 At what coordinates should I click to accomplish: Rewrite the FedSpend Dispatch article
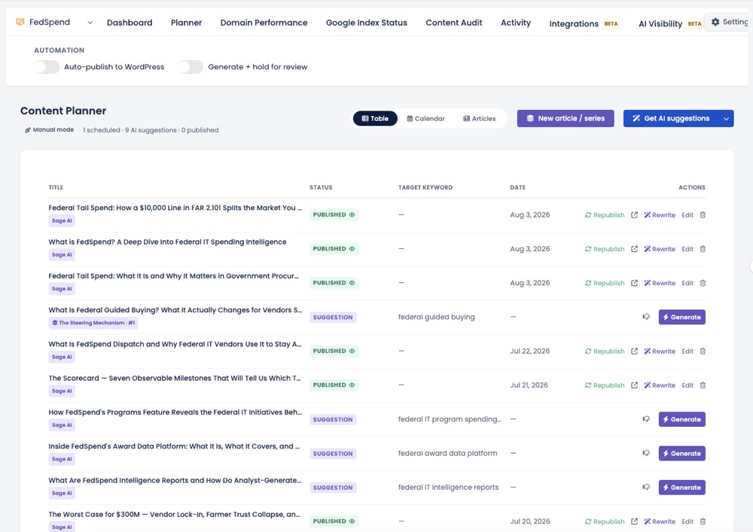tap(660, 351)
